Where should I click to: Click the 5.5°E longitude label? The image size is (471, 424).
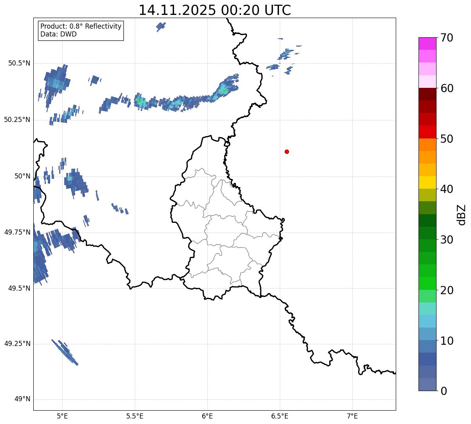click(135, 416)
